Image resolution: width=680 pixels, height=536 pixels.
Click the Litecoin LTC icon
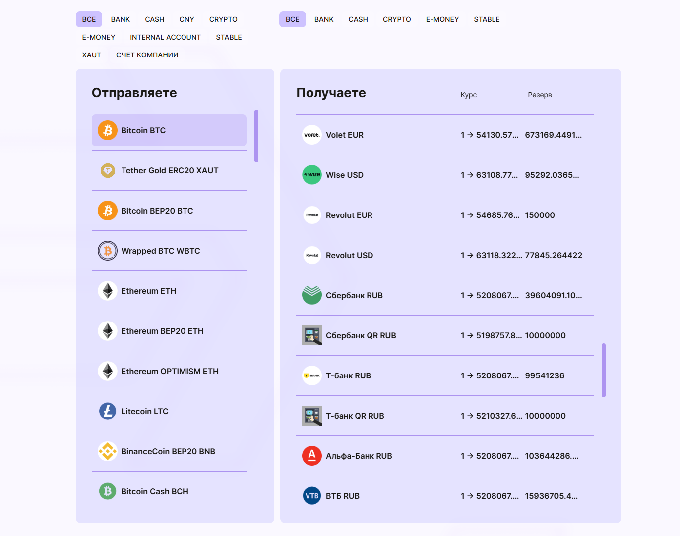[108, 411]
